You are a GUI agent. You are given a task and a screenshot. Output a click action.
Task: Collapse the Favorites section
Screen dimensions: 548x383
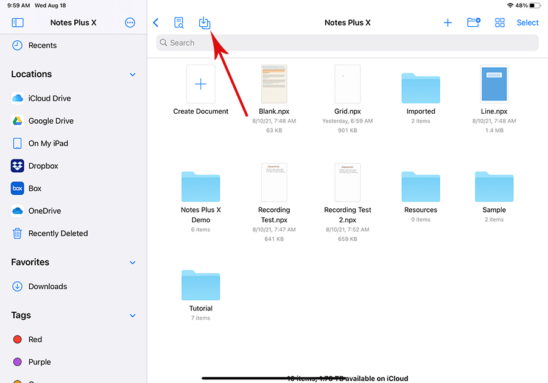pos(133,262)
